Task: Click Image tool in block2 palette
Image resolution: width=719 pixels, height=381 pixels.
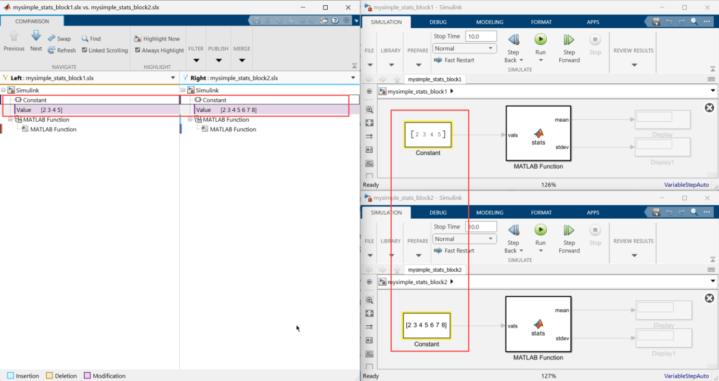Action: (x=369, y=353)
